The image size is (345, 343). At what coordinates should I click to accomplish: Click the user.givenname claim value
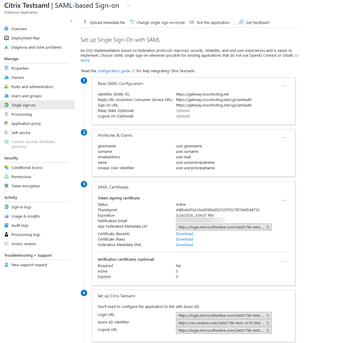tap(189, 146)
